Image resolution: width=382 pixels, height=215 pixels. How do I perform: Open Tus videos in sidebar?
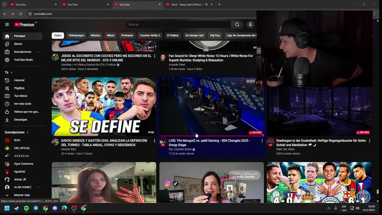pyautogui.click(x=22, y=96)
